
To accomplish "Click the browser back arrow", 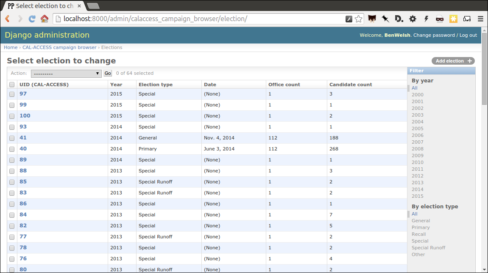I will pyautogui.click(x=7, y=19).
